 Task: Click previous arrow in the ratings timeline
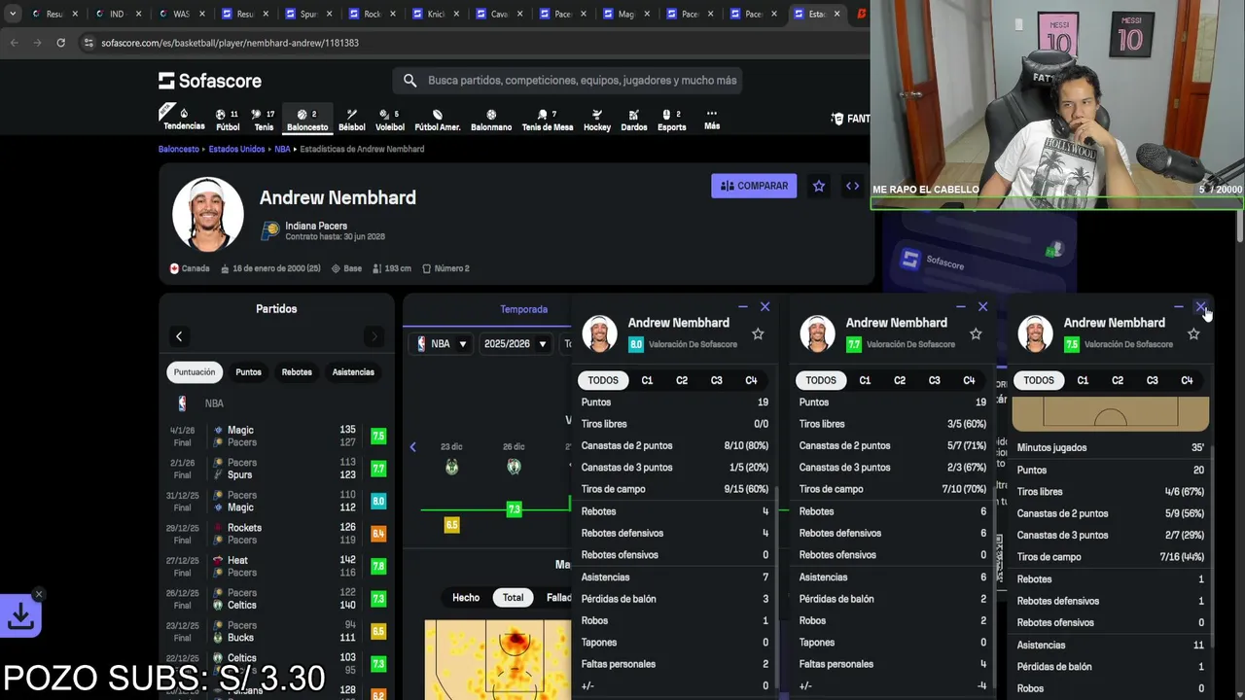tap(412, 446)
